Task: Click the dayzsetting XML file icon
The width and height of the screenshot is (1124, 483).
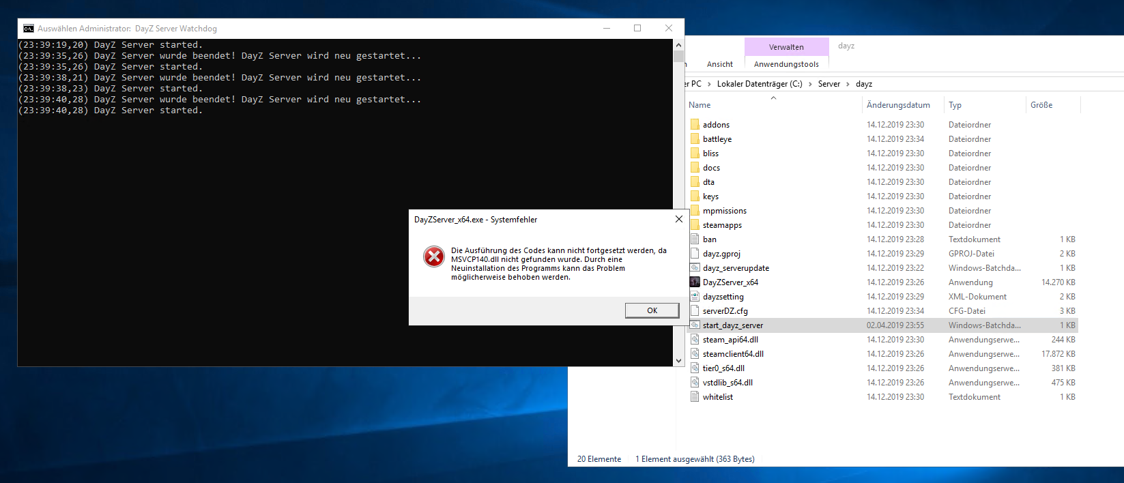Action: click(695, 296)
